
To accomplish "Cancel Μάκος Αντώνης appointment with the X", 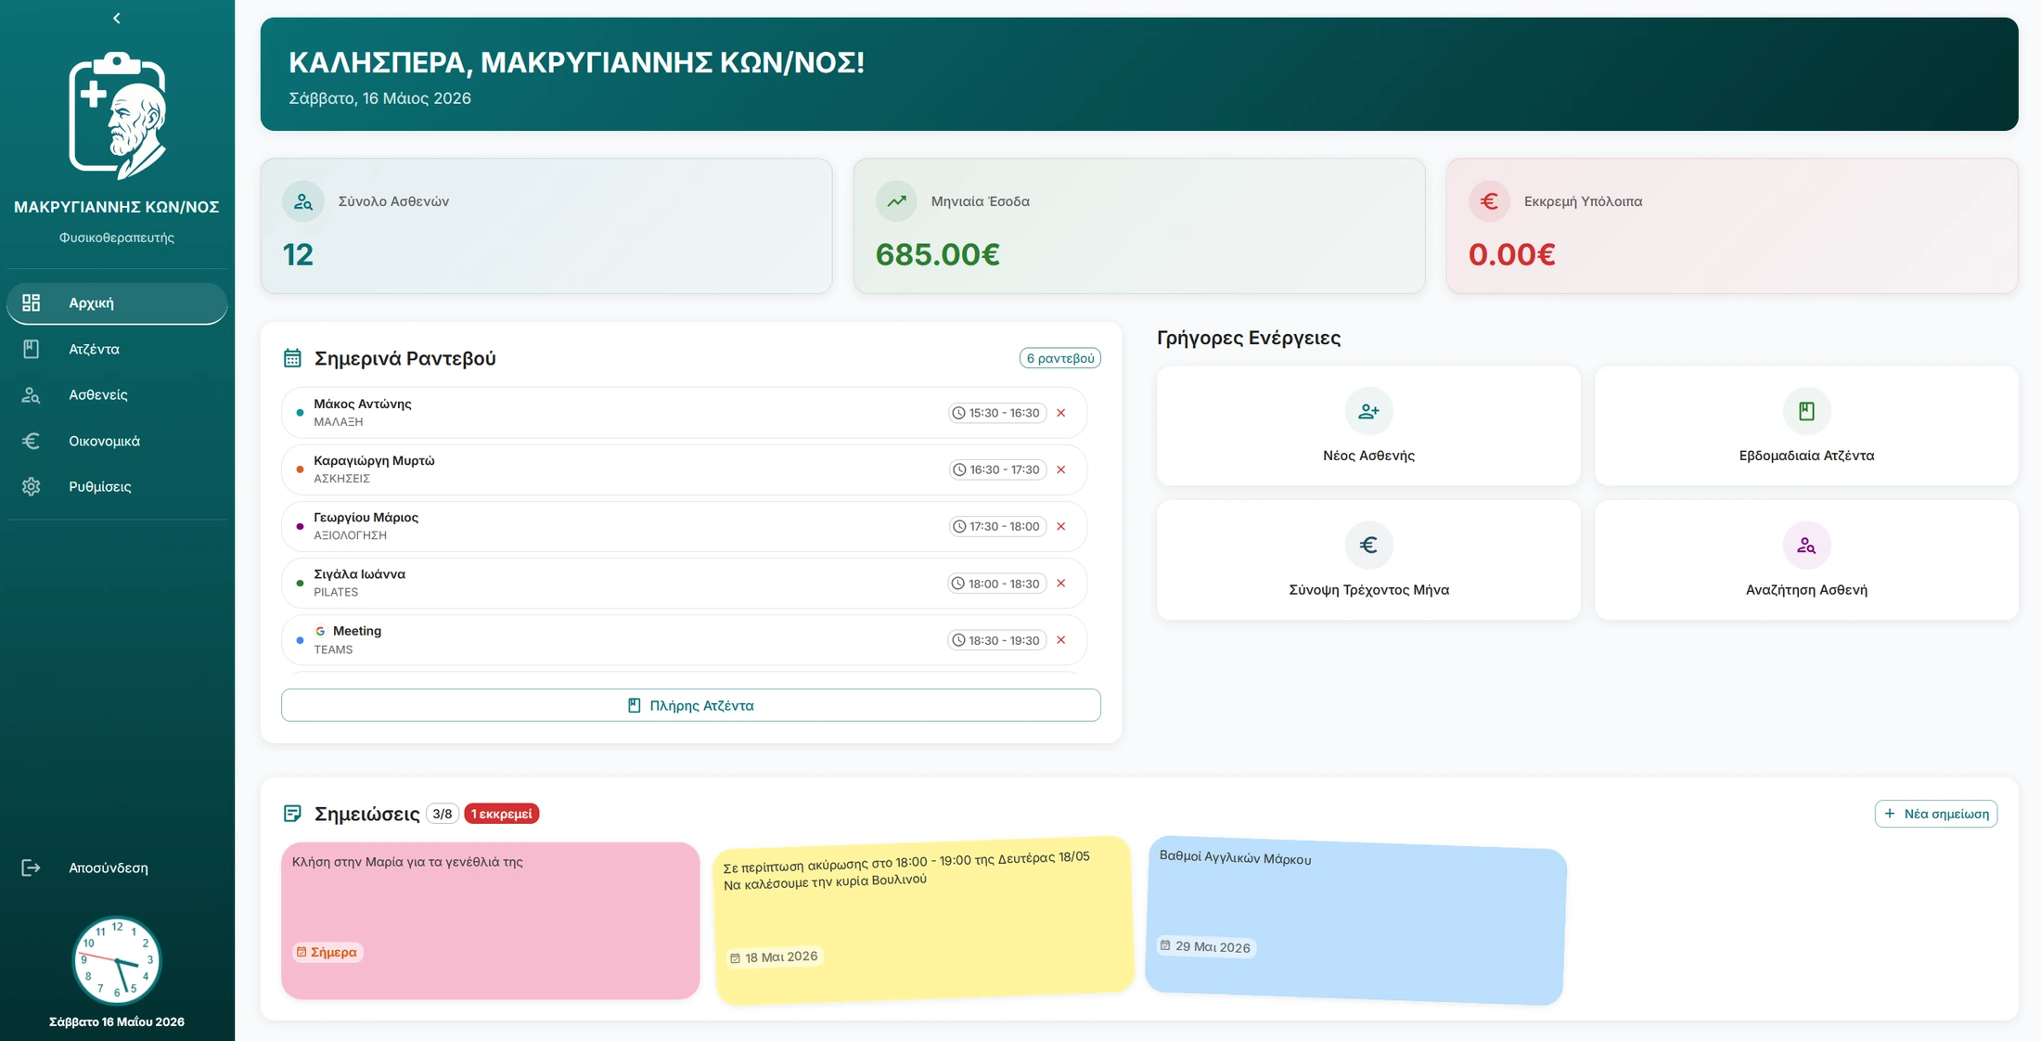I will click(x=1061, y=413).
